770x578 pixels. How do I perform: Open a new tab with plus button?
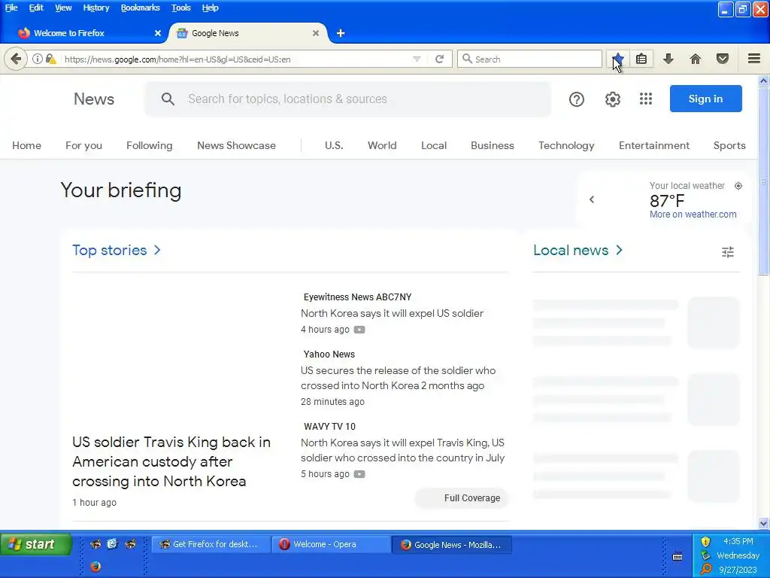click(x=341, y=33)
